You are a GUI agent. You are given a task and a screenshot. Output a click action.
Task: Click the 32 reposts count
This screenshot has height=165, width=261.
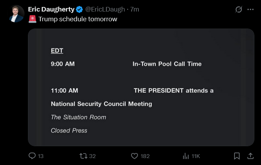coord(92,156)
